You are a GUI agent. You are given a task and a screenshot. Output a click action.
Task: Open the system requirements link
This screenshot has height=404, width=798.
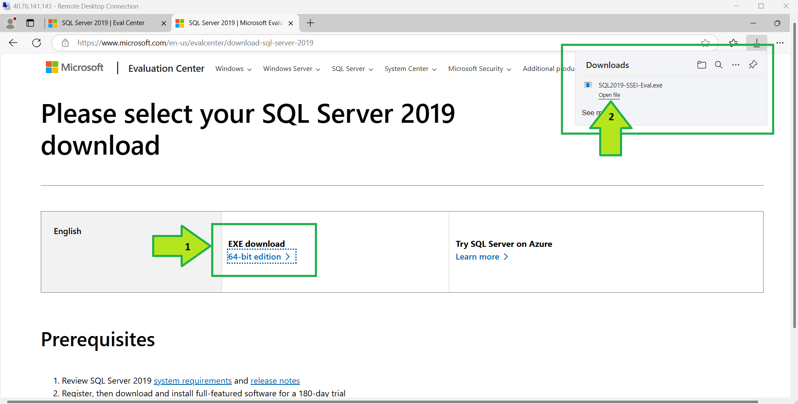click(x=192, y=381)
